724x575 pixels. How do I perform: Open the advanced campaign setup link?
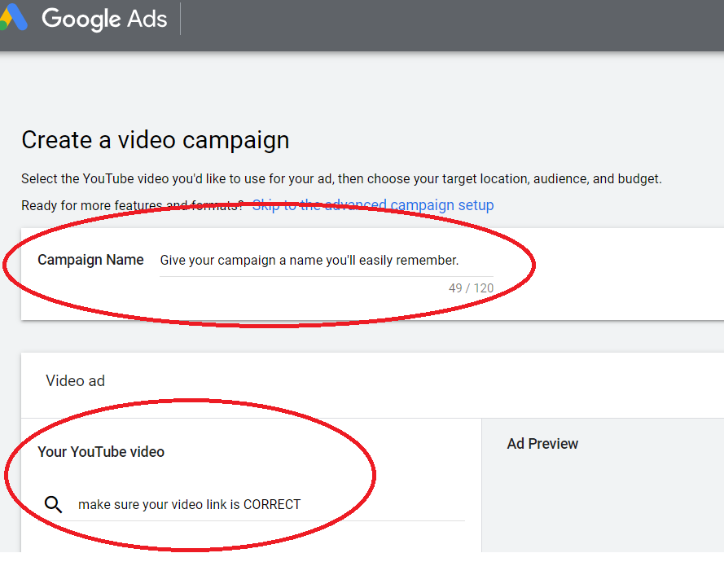coord(373,204)
